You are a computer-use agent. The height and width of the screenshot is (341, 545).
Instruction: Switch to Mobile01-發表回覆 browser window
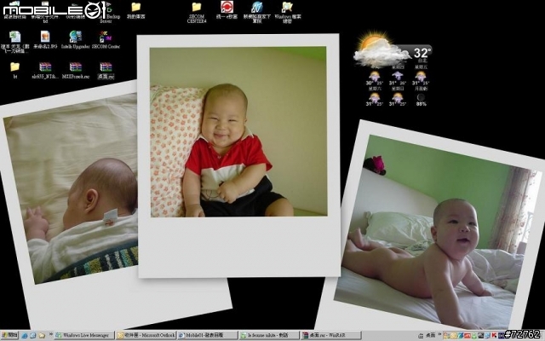point(208,335)
